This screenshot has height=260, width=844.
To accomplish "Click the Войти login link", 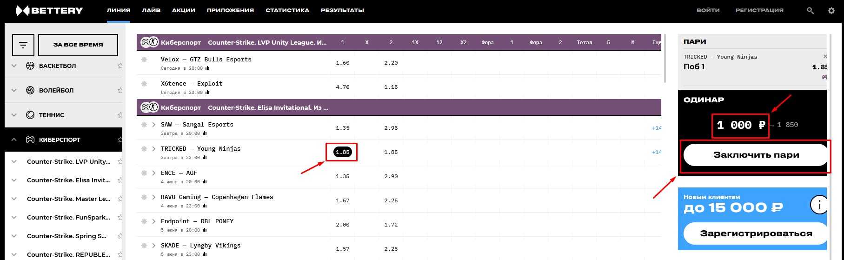I will [708, 10].
